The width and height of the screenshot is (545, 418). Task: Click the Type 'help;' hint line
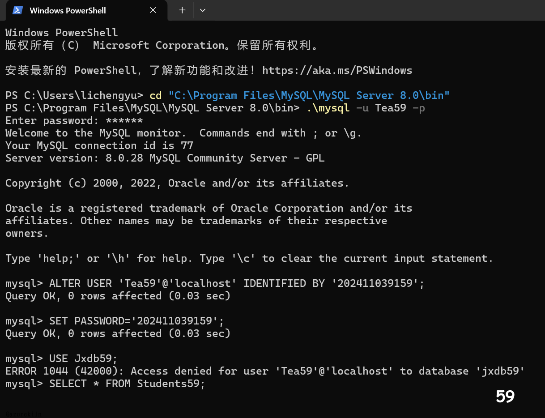coord(249,258)
